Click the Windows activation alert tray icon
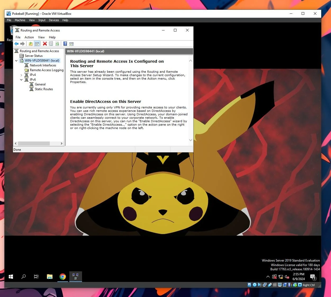This screenshot has height=297, width=331. [x=274, y=277]
